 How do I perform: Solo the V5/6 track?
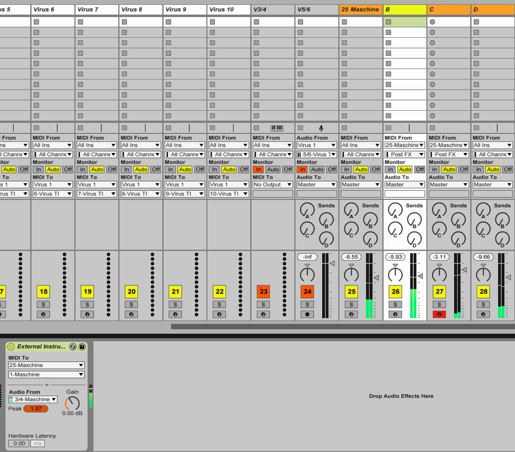[x=308, y=305]
